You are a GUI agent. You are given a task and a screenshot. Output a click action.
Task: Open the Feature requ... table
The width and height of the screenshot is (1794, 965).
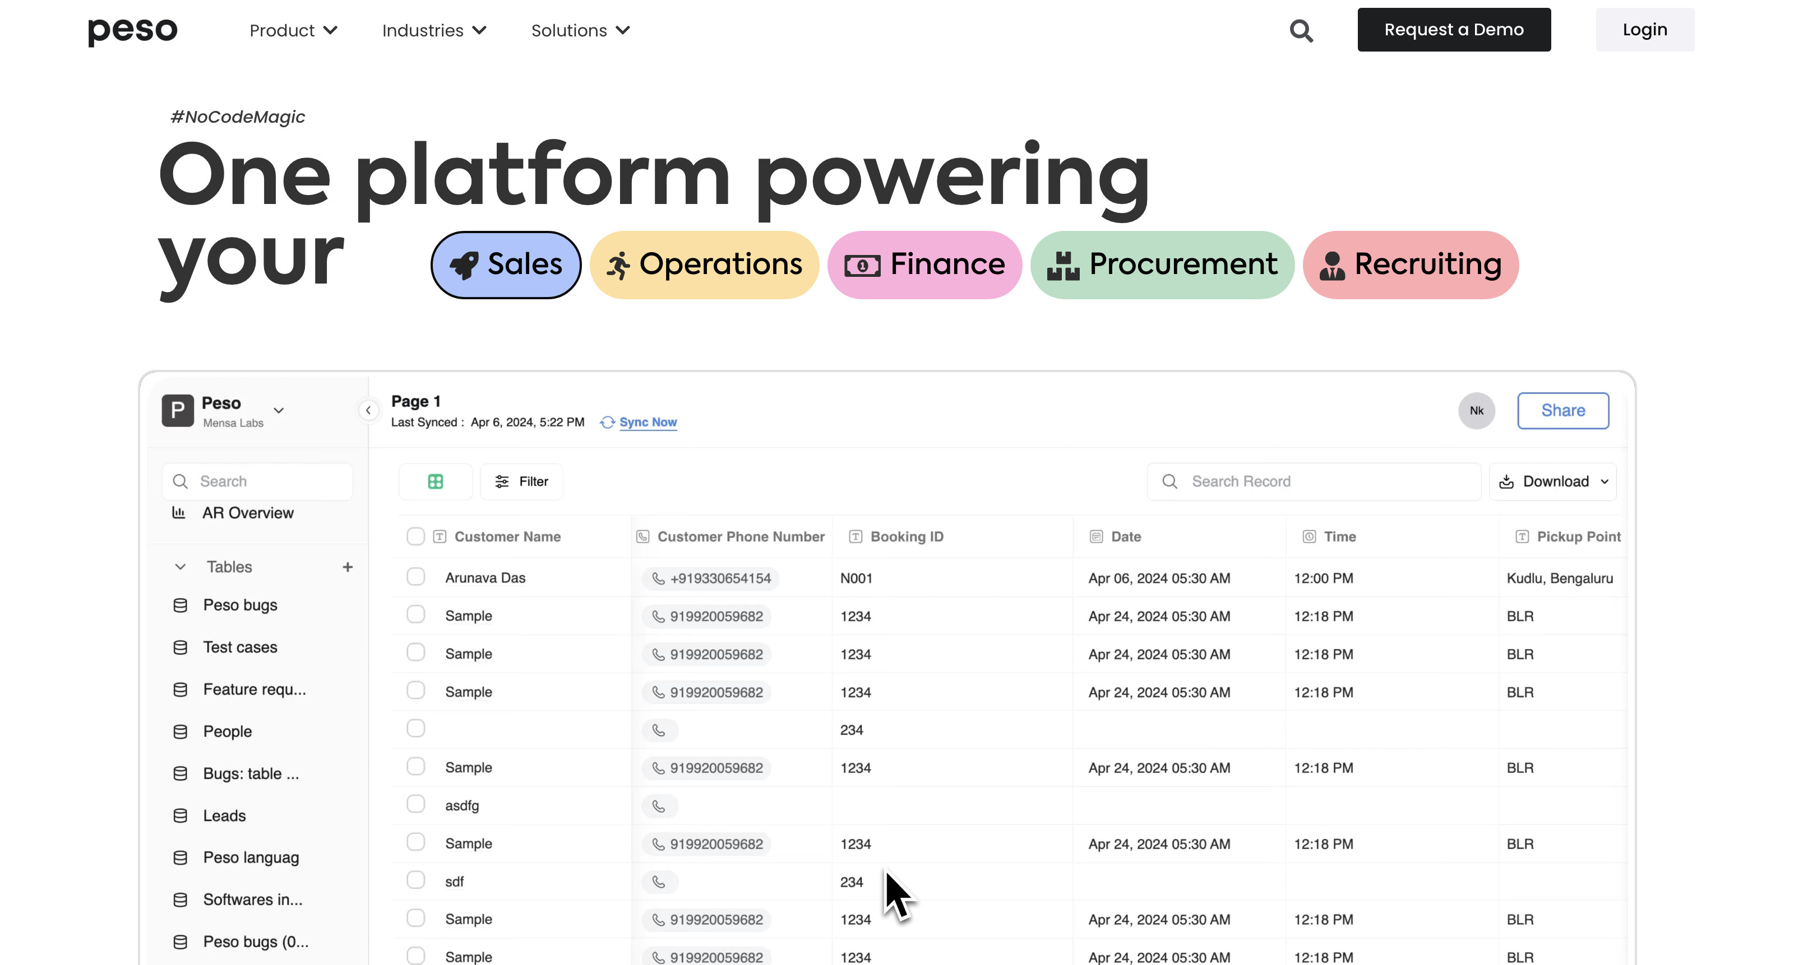point(254,689)
